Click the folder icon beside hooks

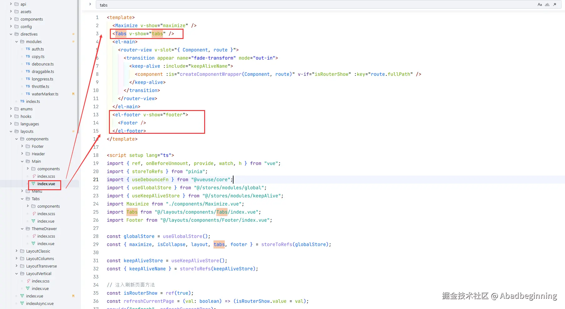[17, 116]
